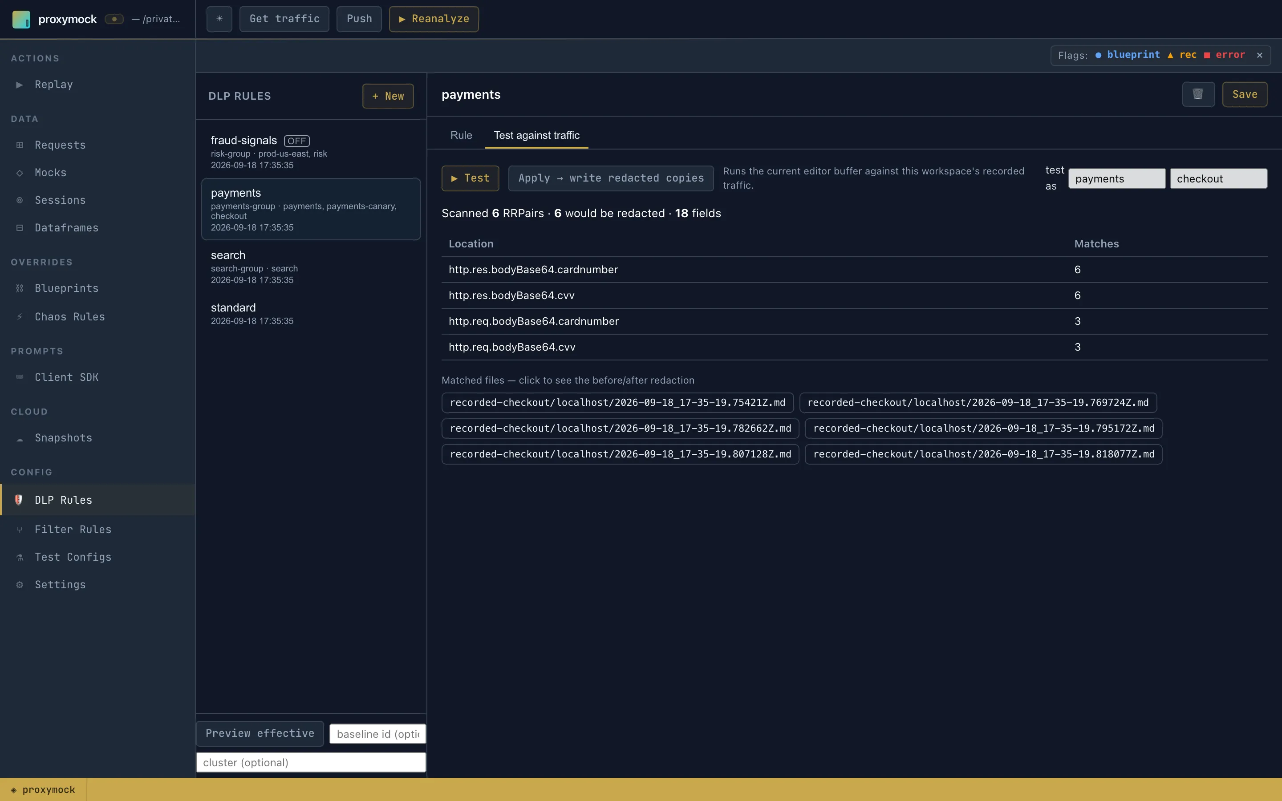This screenshot has height=801, width=1282.
Task: Toggle the switch next to proxymock title
Action: (114, 19)
